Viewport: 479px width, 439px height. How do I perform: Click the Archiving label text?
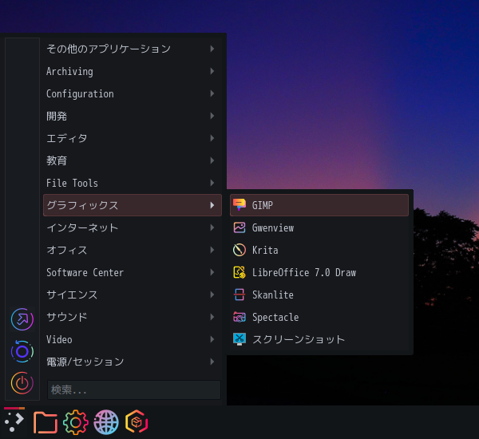pyautogui.click(x=69, y=72)
